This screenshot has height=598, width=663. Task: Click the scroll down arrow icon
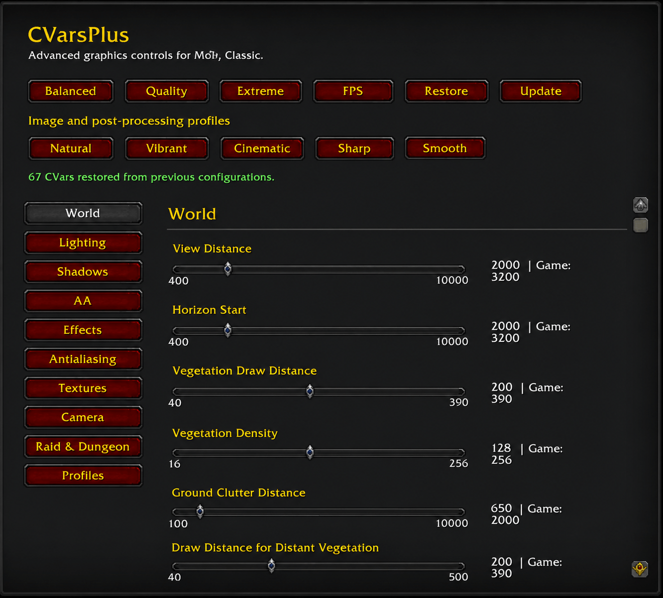640,569
